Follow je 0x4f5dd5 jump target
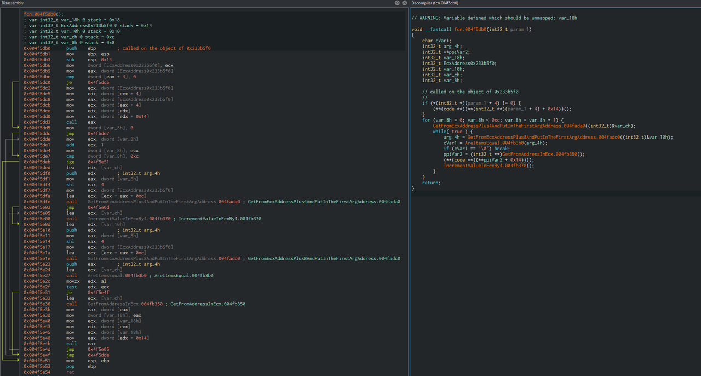Viewport: 701px width, 376px height. tap(99, 82)
